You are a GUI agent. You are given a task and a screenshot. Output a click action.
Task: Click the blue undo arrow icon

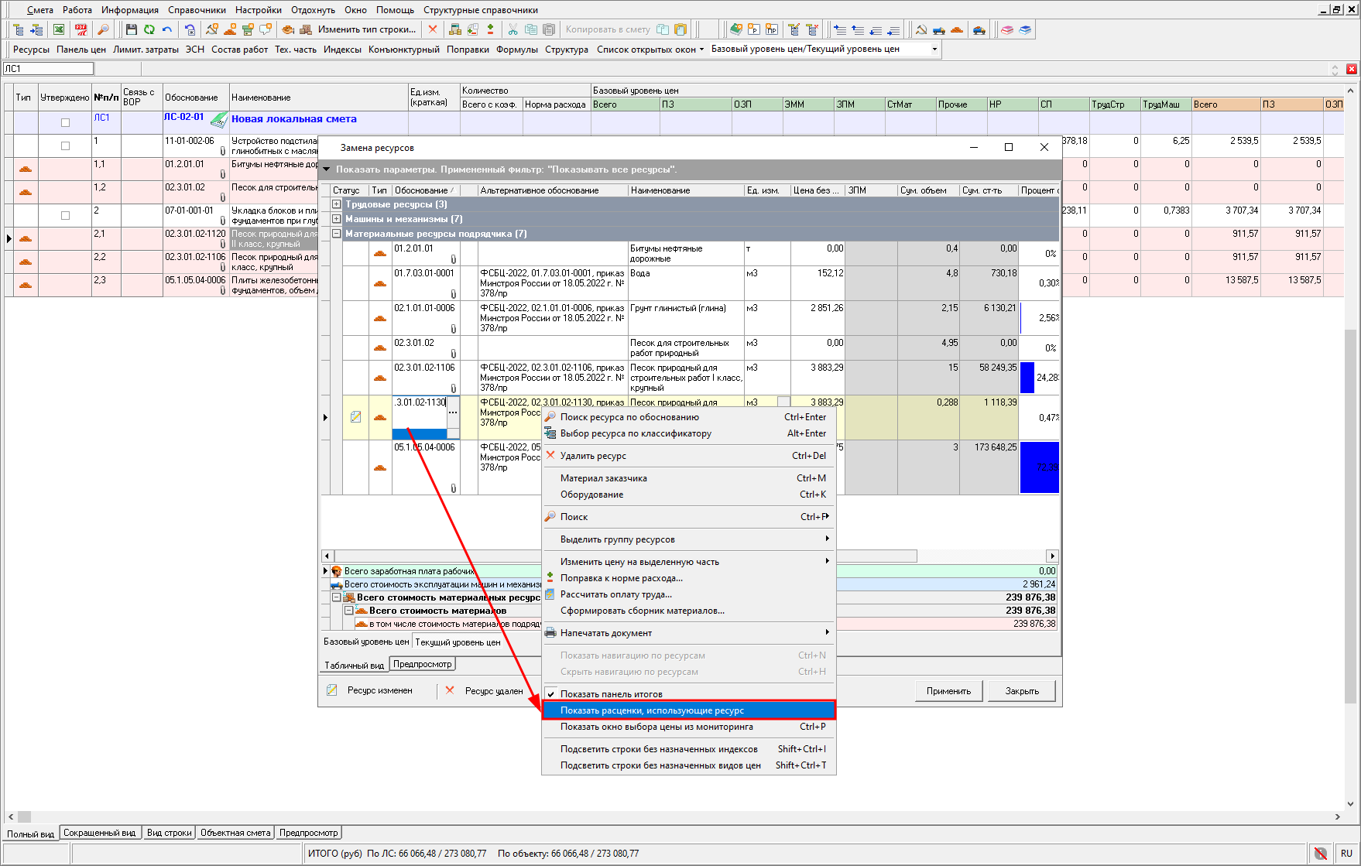[x=167, y=29]
